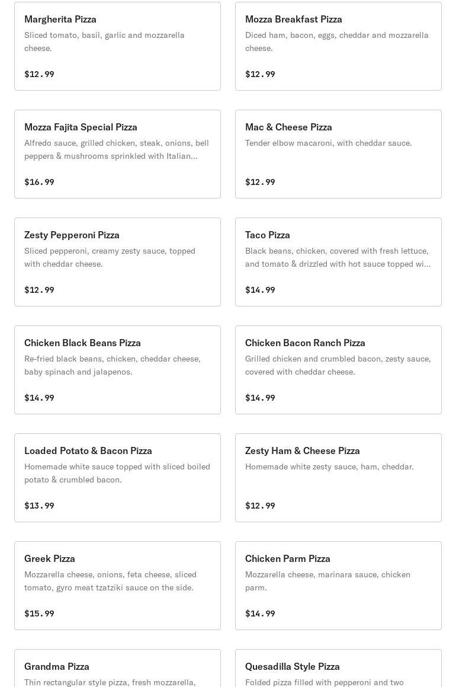Open the Greek Pizza item
Image resolution: width=456 pixels, height=687 pixels.
[x=117, y=586]
